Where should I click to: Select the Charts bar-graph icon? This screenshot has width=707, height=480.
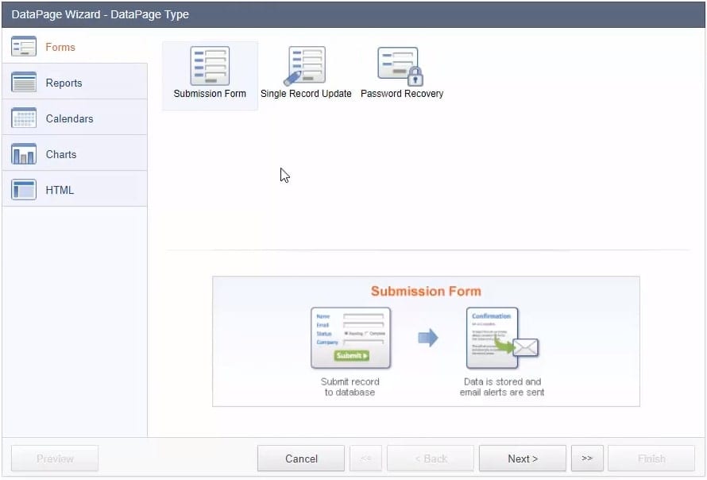(x=24, y=154)
